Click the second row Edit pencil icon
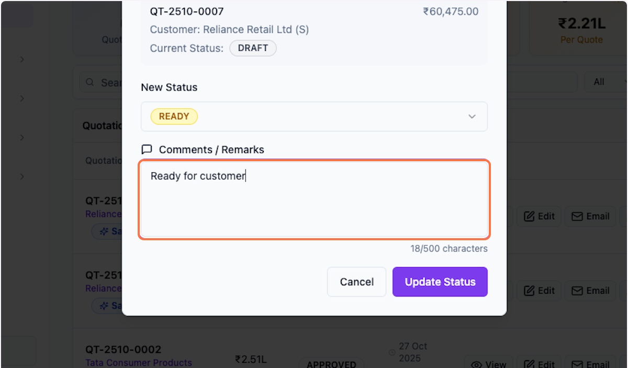This screenshot has height=368, width=628. pyautogui.click(x=529, y=291)
